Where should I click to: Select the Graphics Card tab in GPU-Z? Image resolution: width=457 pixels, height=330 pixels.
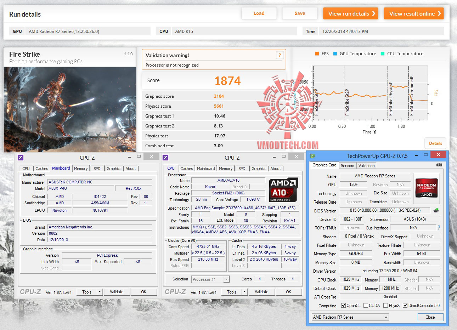pos(325,165)
